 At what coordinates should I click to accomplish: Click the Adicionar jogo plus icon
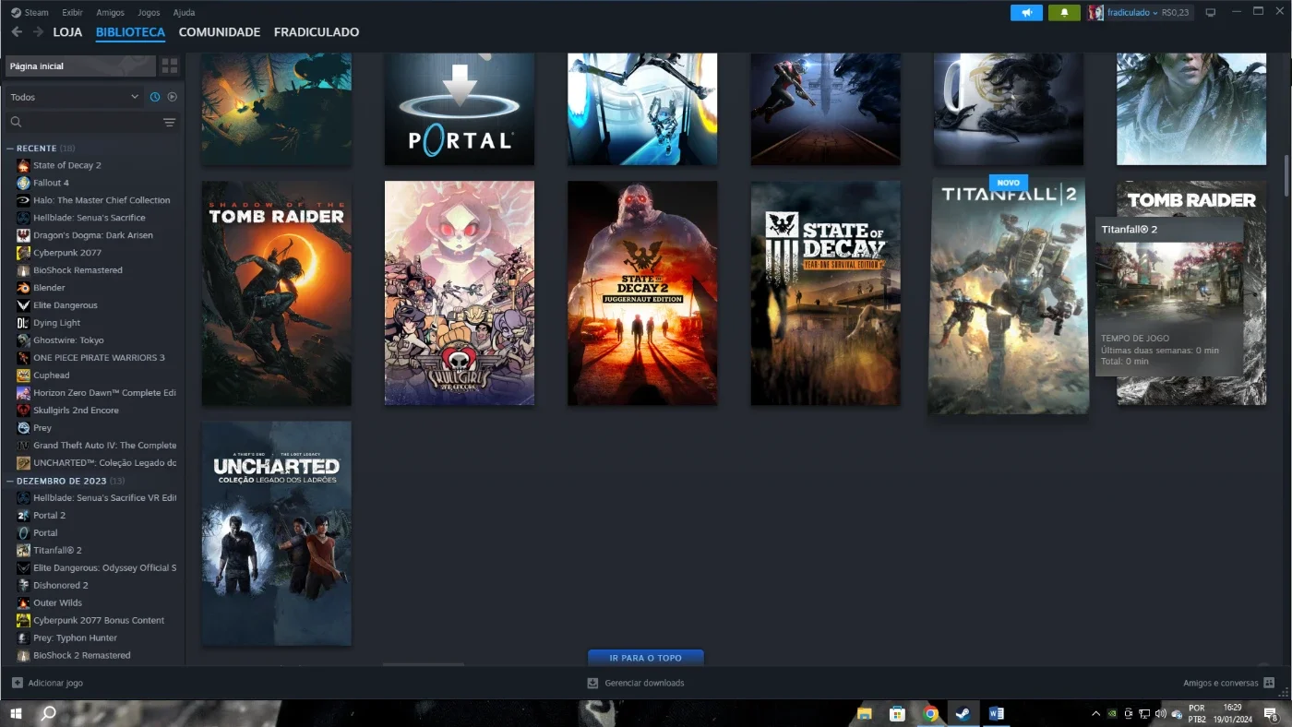click(x=18, y=683)
